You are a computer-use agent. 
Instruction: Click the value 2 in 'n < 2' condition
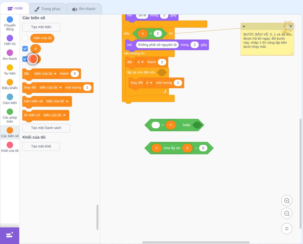coord(158,33)
